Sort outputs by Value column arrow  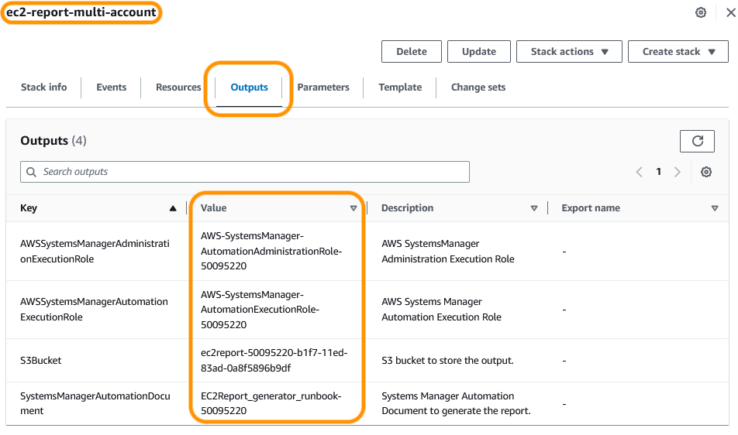(353, 208)
